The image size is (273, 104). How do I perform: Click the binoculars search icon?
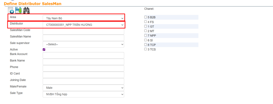[26, 10]
